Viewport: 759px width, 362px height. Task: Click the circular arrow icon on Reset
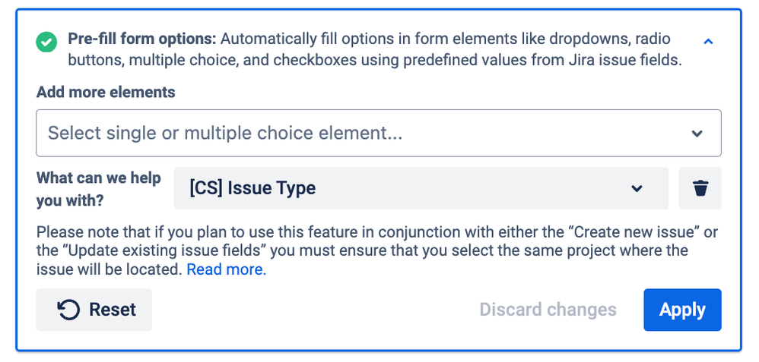point(69,310)
